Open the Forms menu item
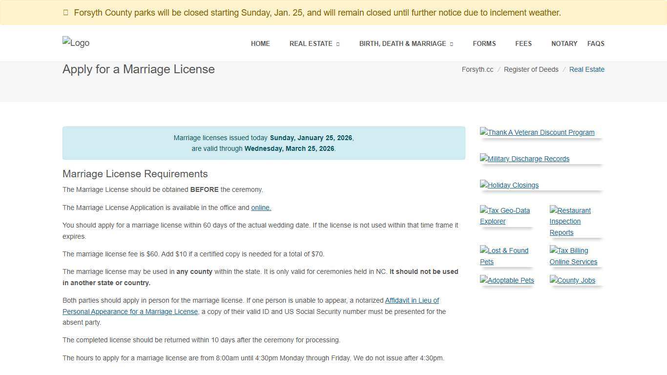Image resolution: width=667 pixels, height=375 pixels. 484,43
